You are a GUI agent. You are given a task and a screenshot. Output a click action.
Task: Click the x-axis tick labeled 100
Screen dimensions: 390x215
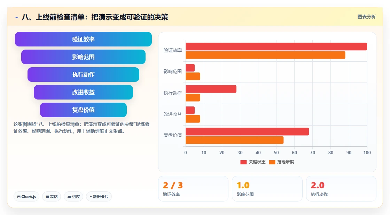(367, 153)
